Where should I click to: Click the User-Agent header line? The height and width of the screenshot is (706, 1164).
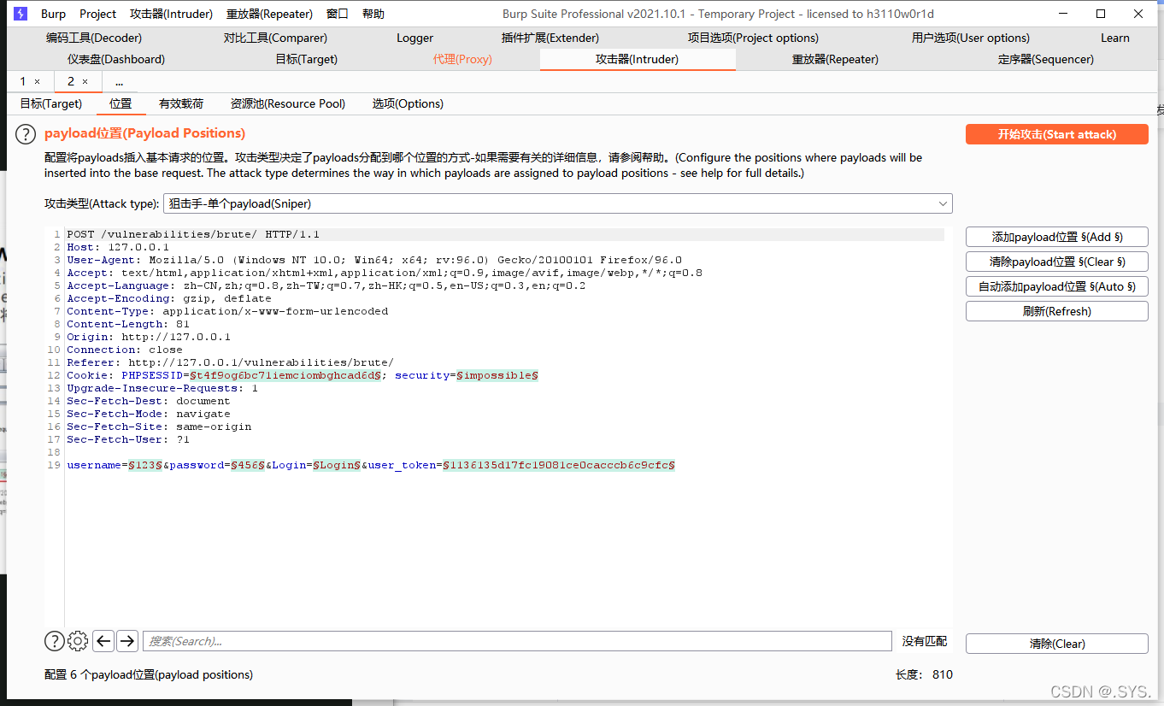[x=374, y=260]
